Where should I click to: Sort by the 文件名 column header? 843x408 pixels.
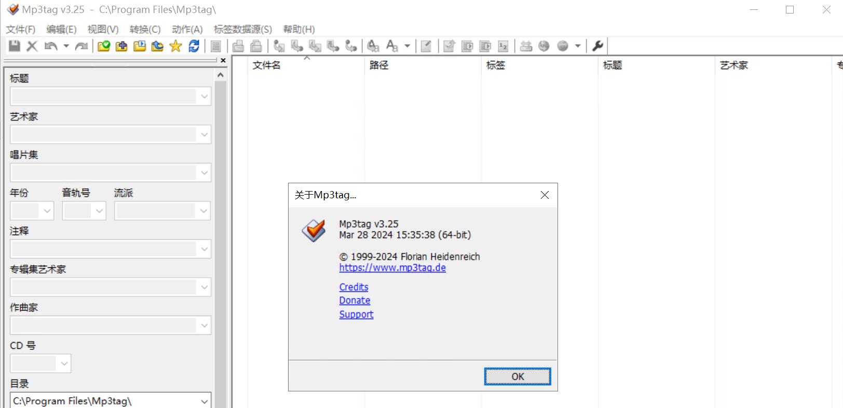[306, 65]
